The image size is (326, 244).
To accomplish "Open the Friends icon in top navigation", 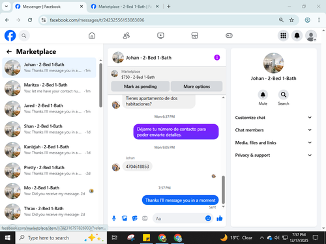I will [126, 36].
